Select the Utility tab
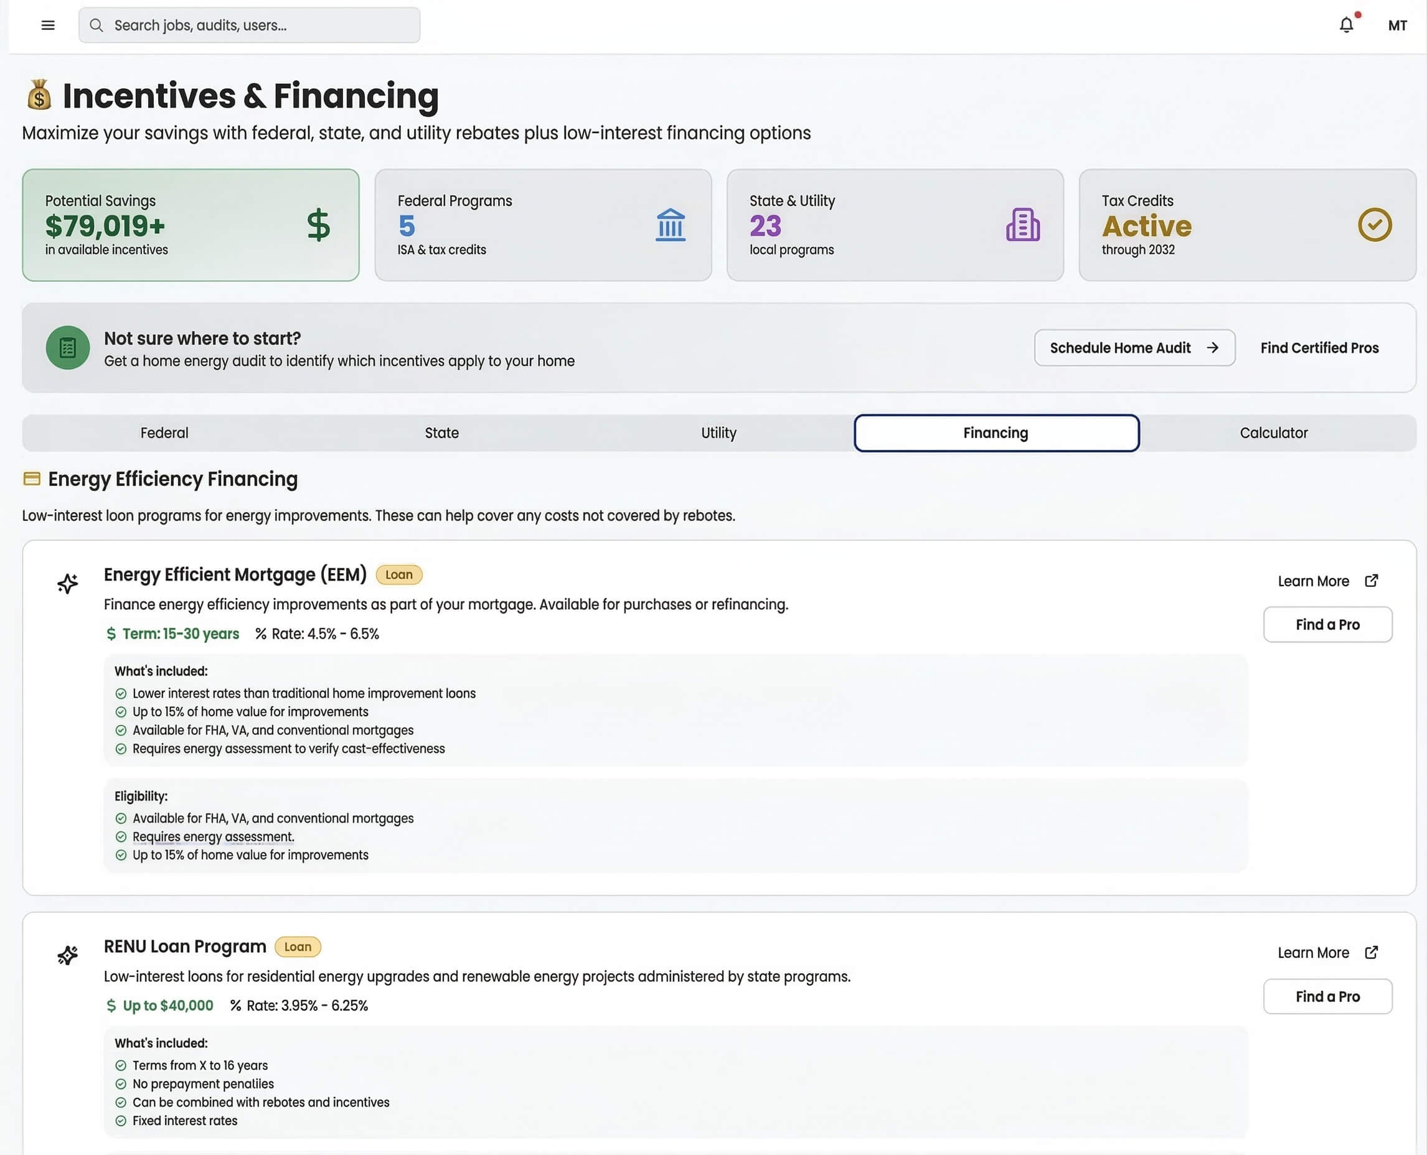 pyautogui.click(x=718, y=433)
